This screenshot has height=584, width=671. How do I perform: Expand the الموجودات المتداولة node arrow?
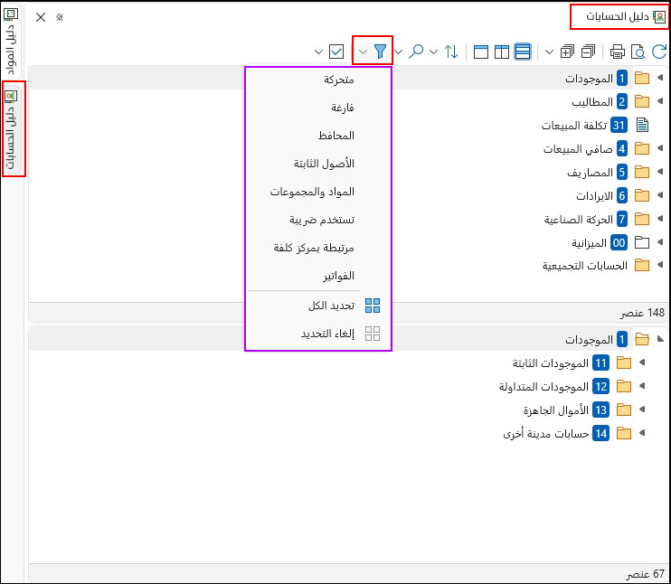642,386
